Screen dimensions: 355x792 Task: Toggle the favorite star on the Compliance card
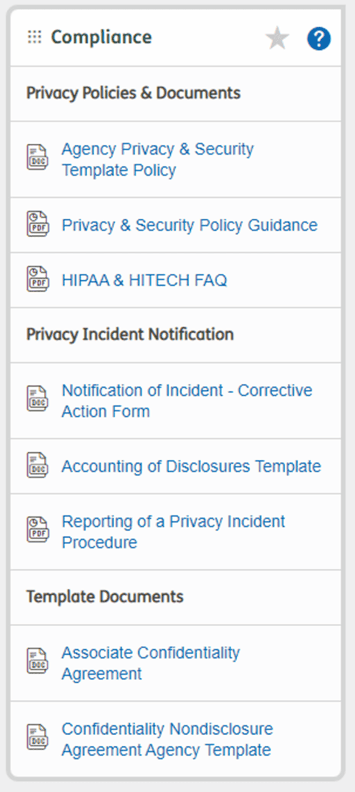coord(277,38)
